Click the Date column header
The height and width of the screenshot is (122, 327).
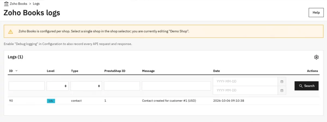point(216,71)
